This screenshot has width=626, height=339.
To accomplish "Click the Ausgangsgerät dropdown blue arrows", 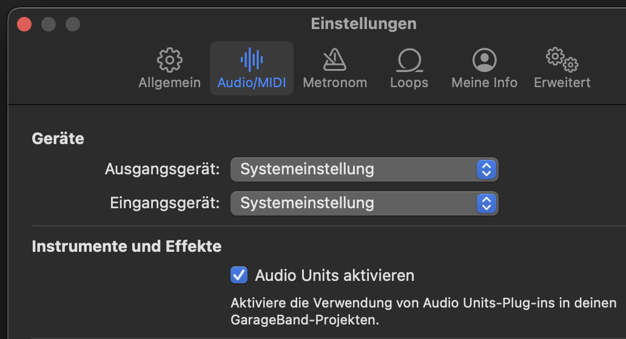I will point(485,169).
